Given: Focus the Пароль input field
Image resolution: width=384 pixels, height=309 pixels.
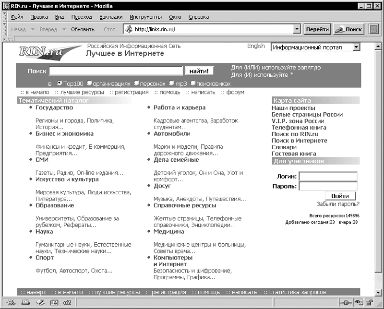Looking at the screenshot, I should pos(328,186).
